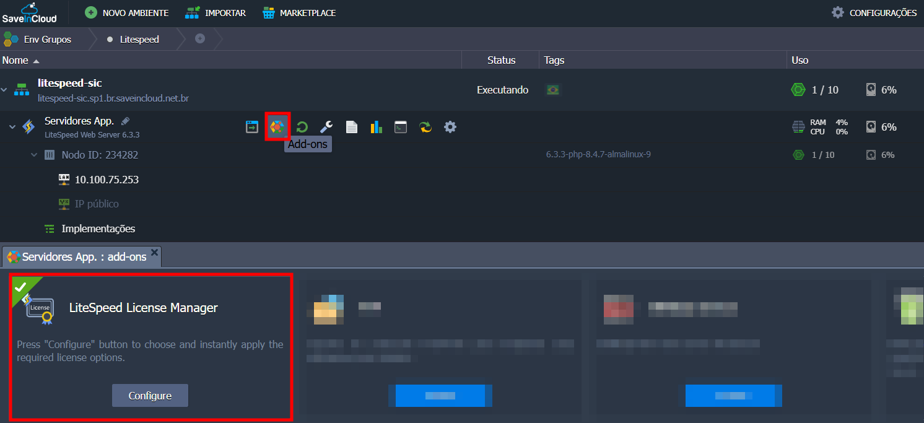
Task: Restart the Servidores App. nodes
Action: (x=302, y=127)
